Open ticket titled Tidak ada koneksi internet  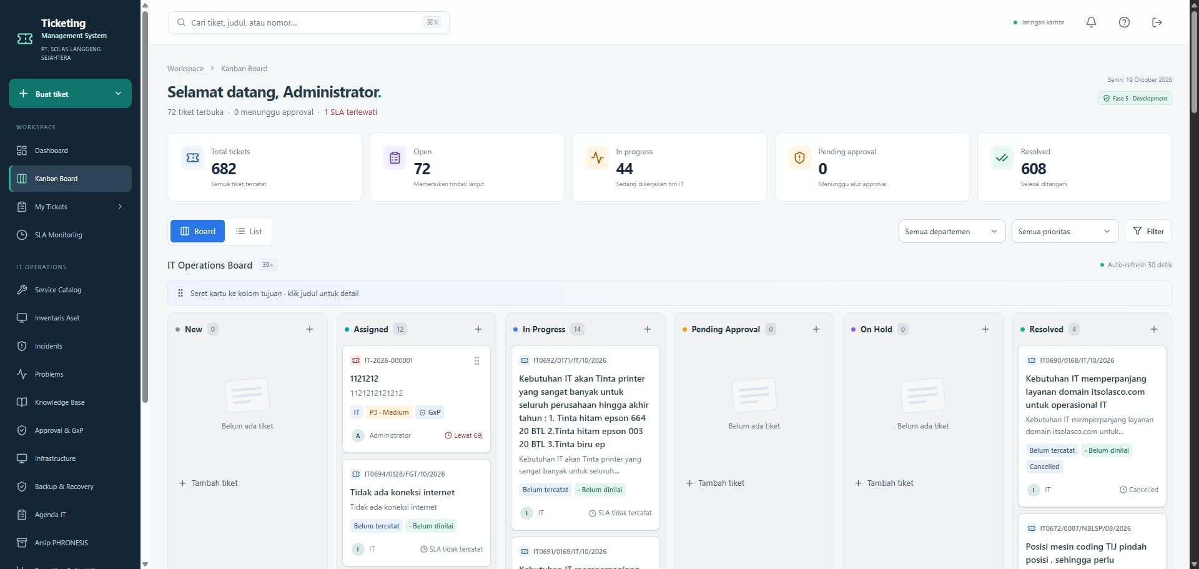(402, 492)
